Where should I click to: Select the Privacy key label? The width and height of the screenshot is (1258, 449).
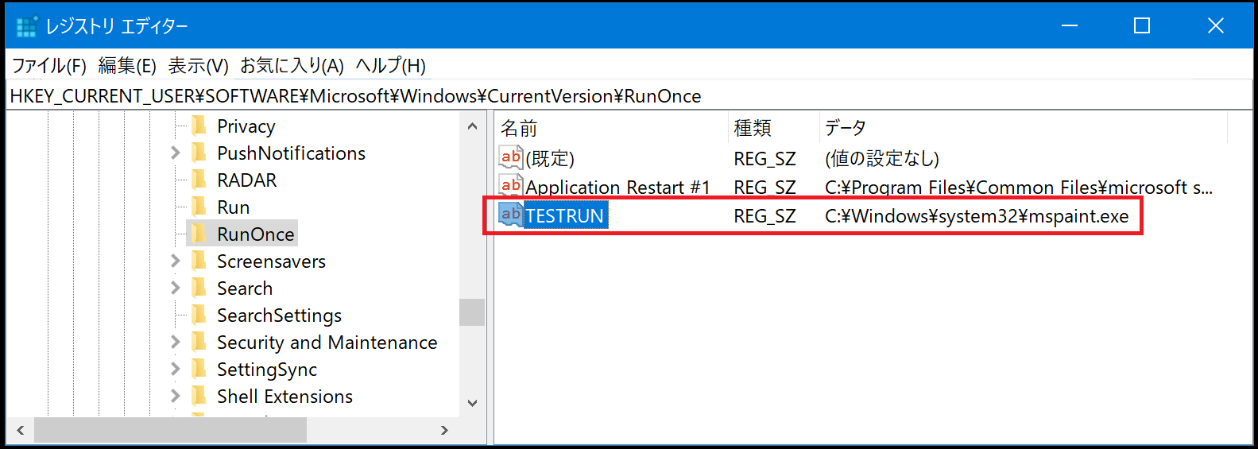coord(246,126)
